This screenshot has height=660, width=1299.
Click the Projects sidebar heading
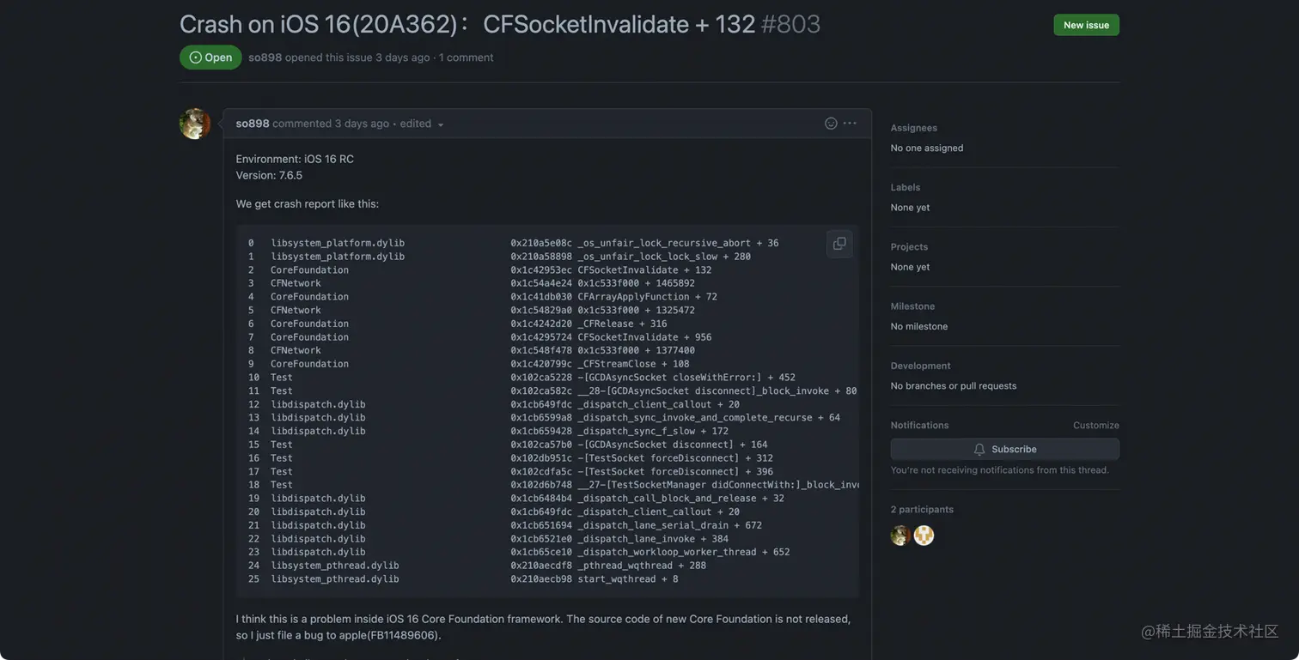tap(909, 247)
